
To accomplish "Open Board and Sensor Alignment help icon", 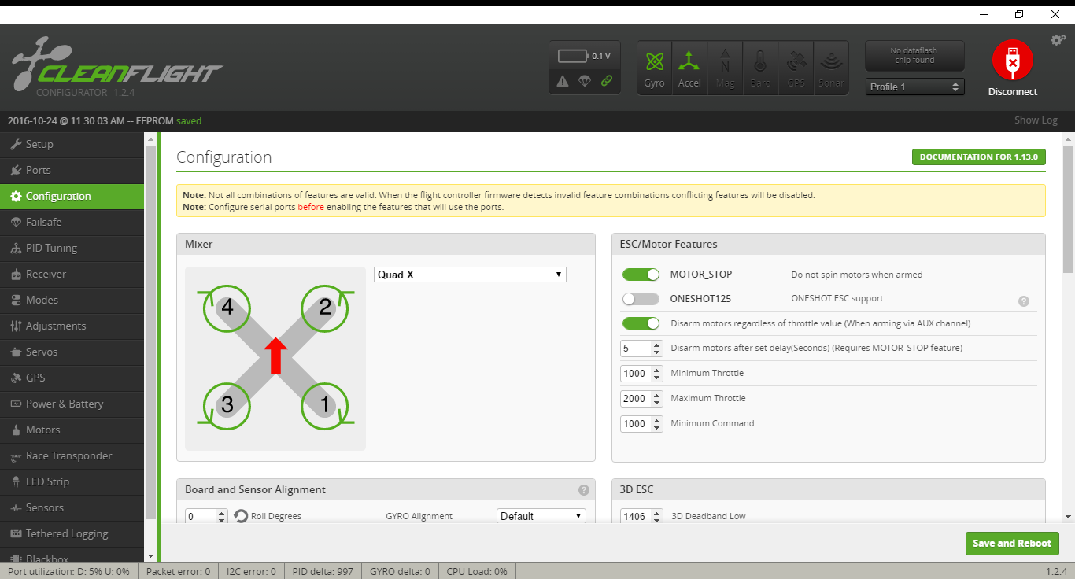I will [x=584, y=489].
